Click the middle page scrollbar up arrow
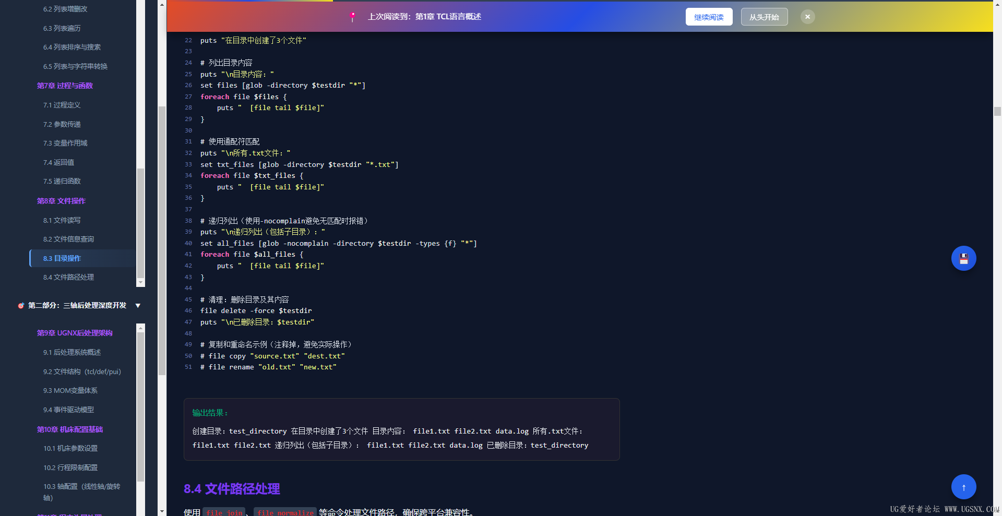The height and width of the screenshot is (516, 1002). [162, 4]
